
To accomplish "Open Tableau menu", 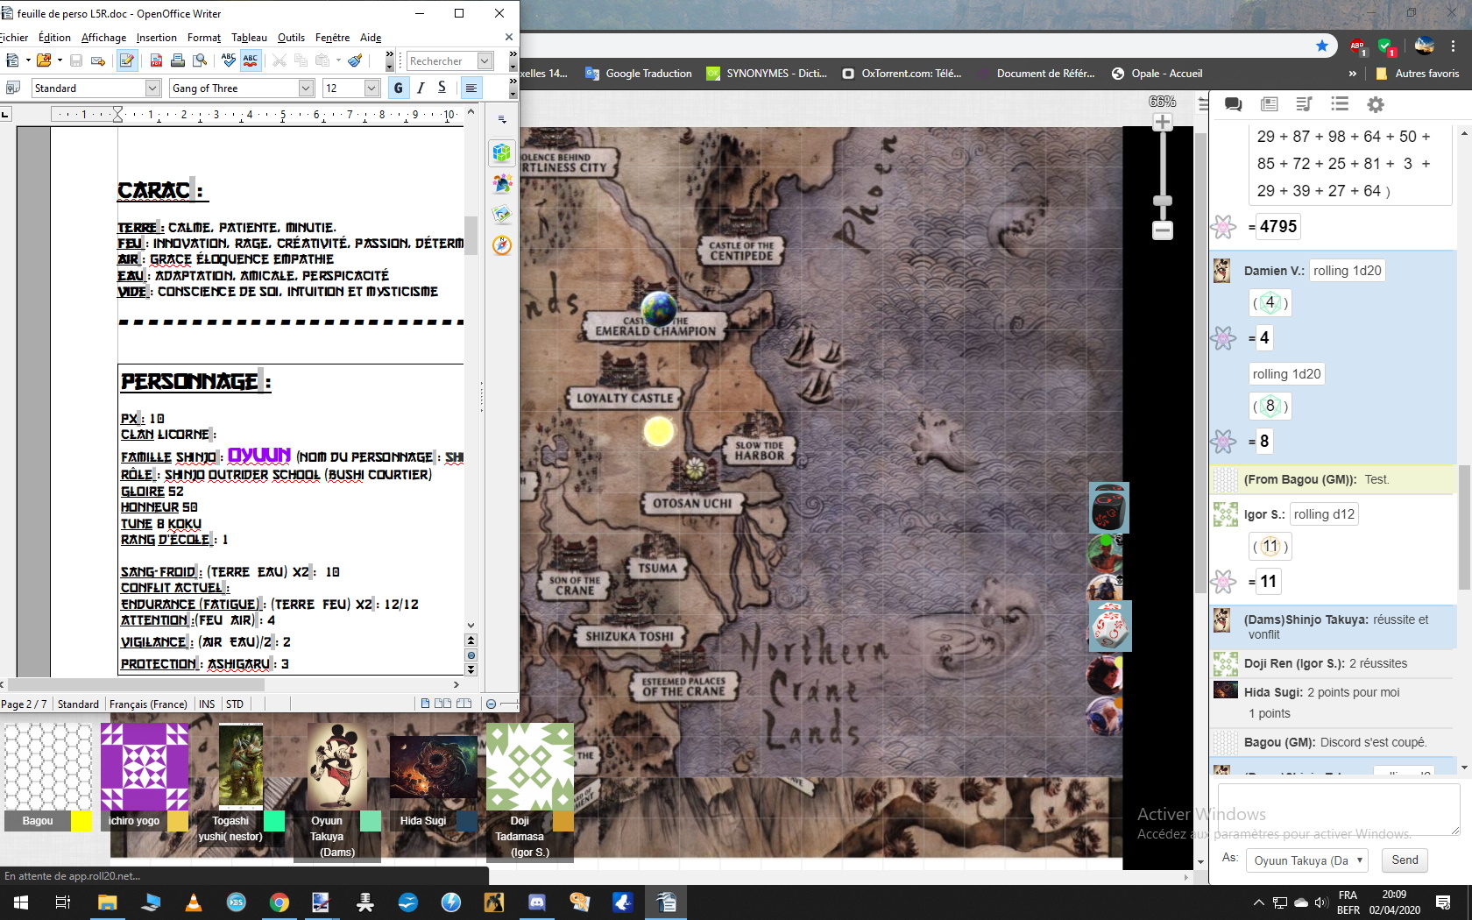I will (x=249, y=38).
